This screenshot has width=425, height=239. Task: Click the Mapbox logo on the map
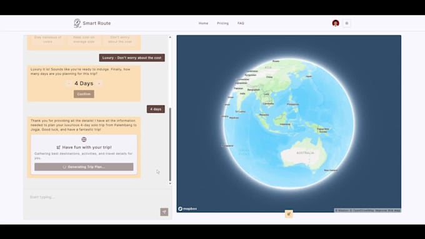[187, 208]
